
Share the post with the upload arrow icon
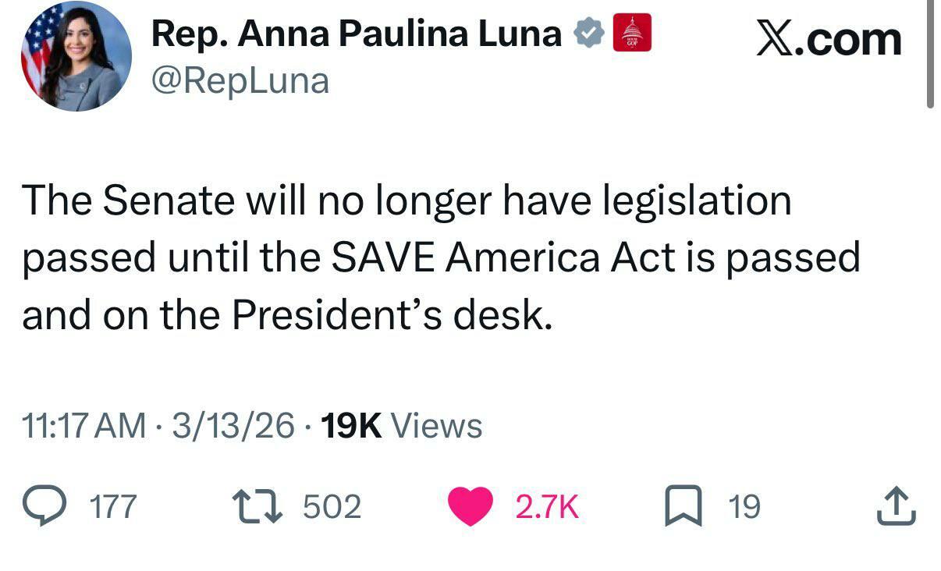pyautogui.click(x=897, y=505)
